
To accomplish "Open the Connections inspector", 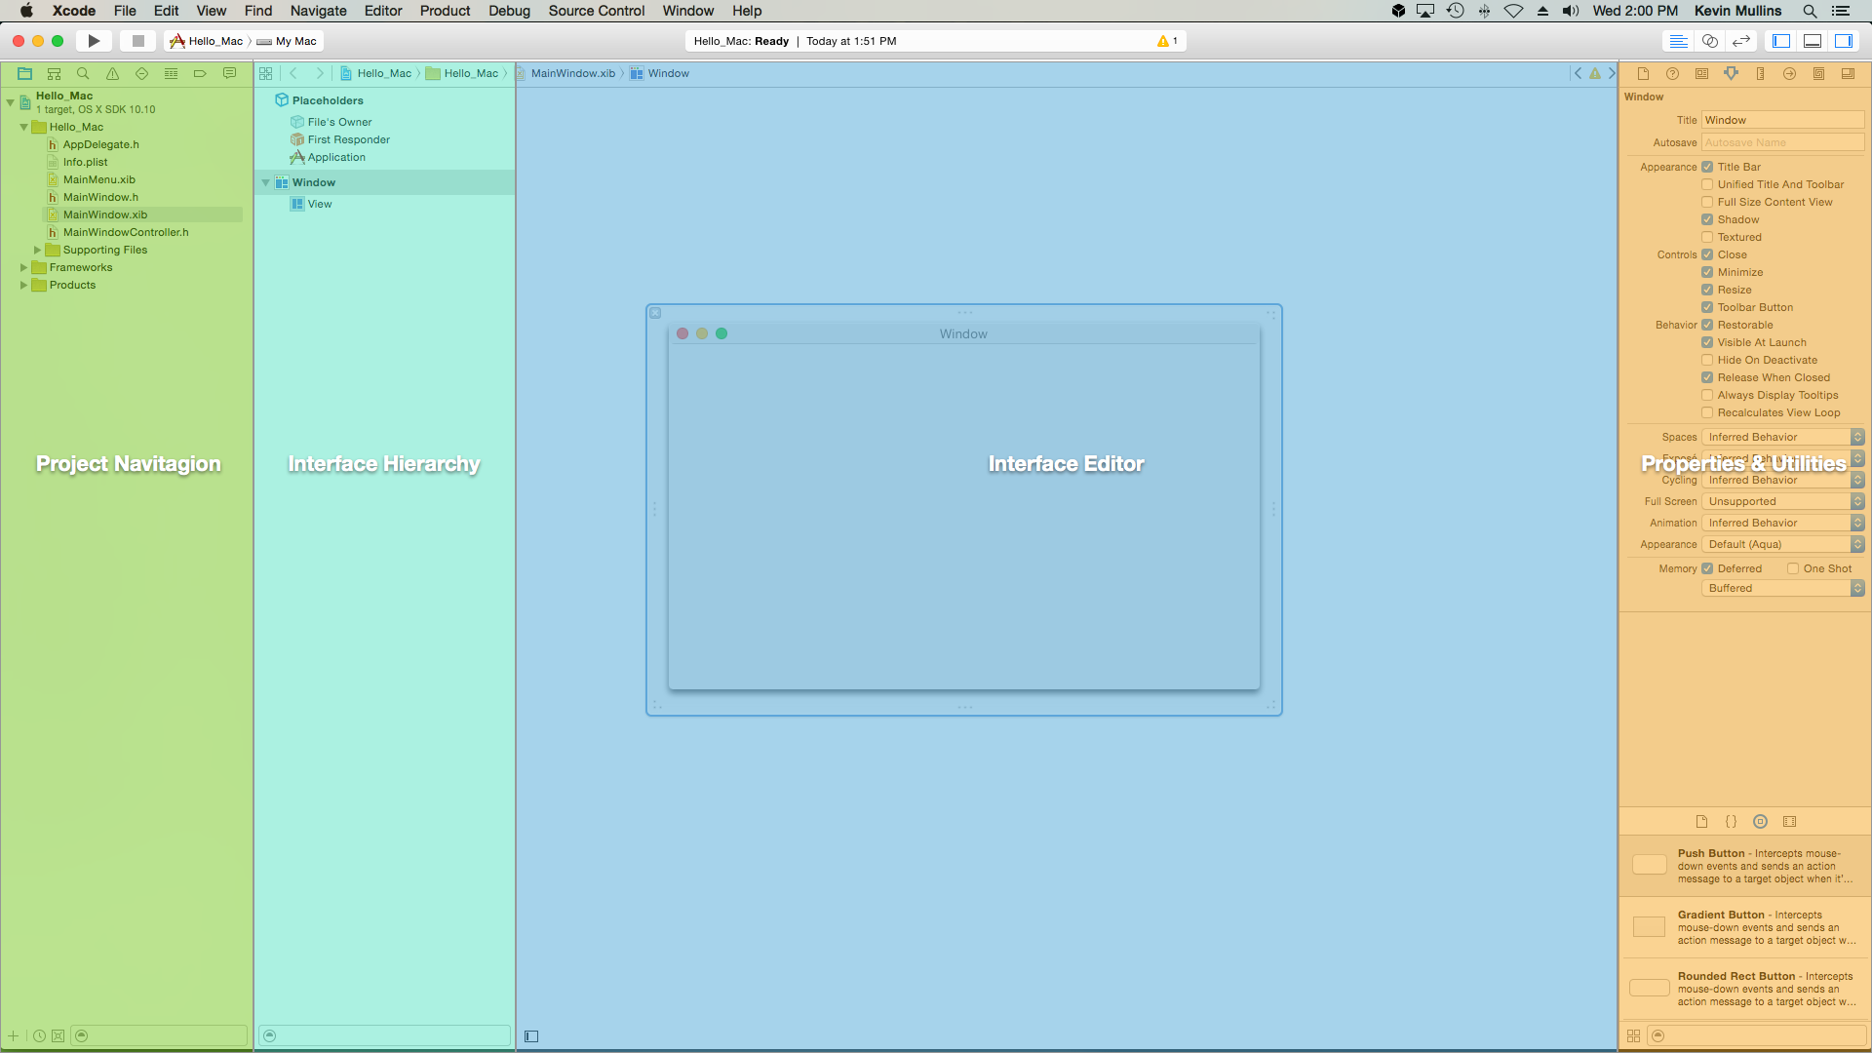I will pos(1789,73).
